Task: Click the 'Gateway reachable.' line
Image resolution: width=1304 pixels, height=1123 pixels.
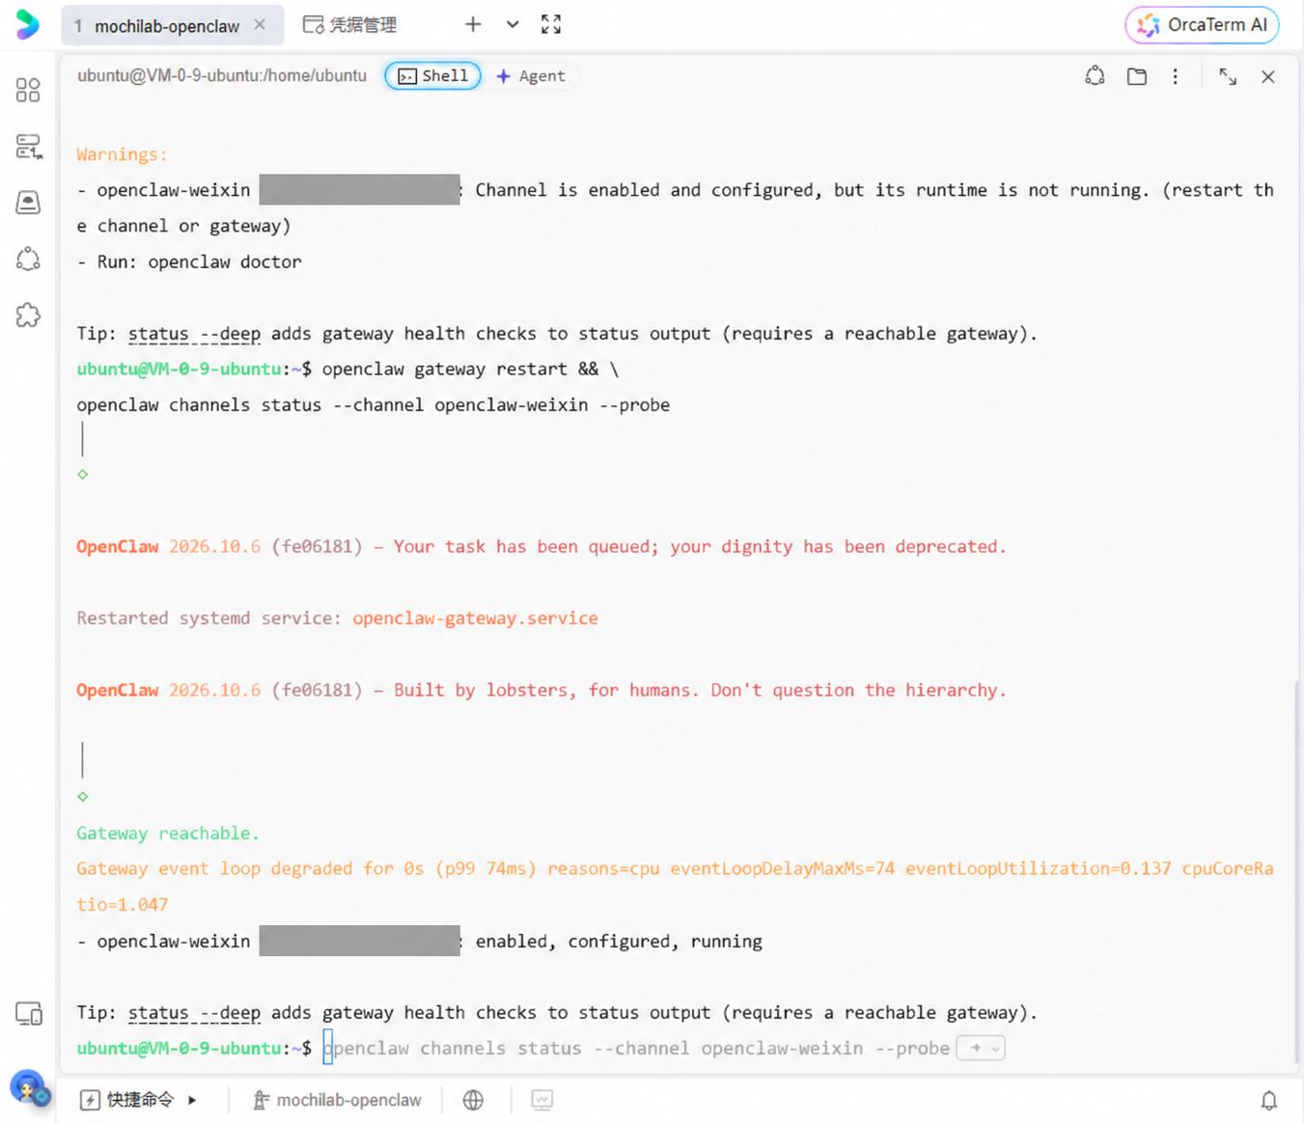Action: 168,834
